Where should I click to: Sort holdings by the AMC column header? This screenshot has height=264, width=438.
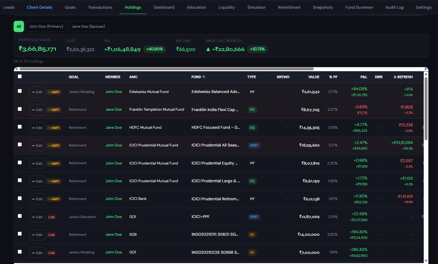pyautogui.click(x=133, y=77)
